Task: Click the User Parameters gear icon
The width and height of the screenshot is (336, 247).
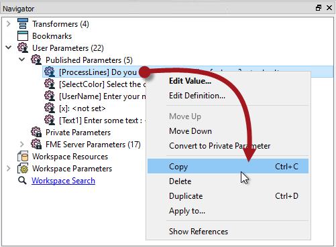Action: click(23, 48)
